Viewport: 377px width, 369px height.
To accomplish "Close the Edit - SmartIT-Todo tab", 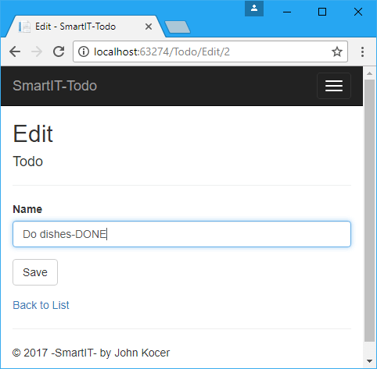I will (149, 27).
